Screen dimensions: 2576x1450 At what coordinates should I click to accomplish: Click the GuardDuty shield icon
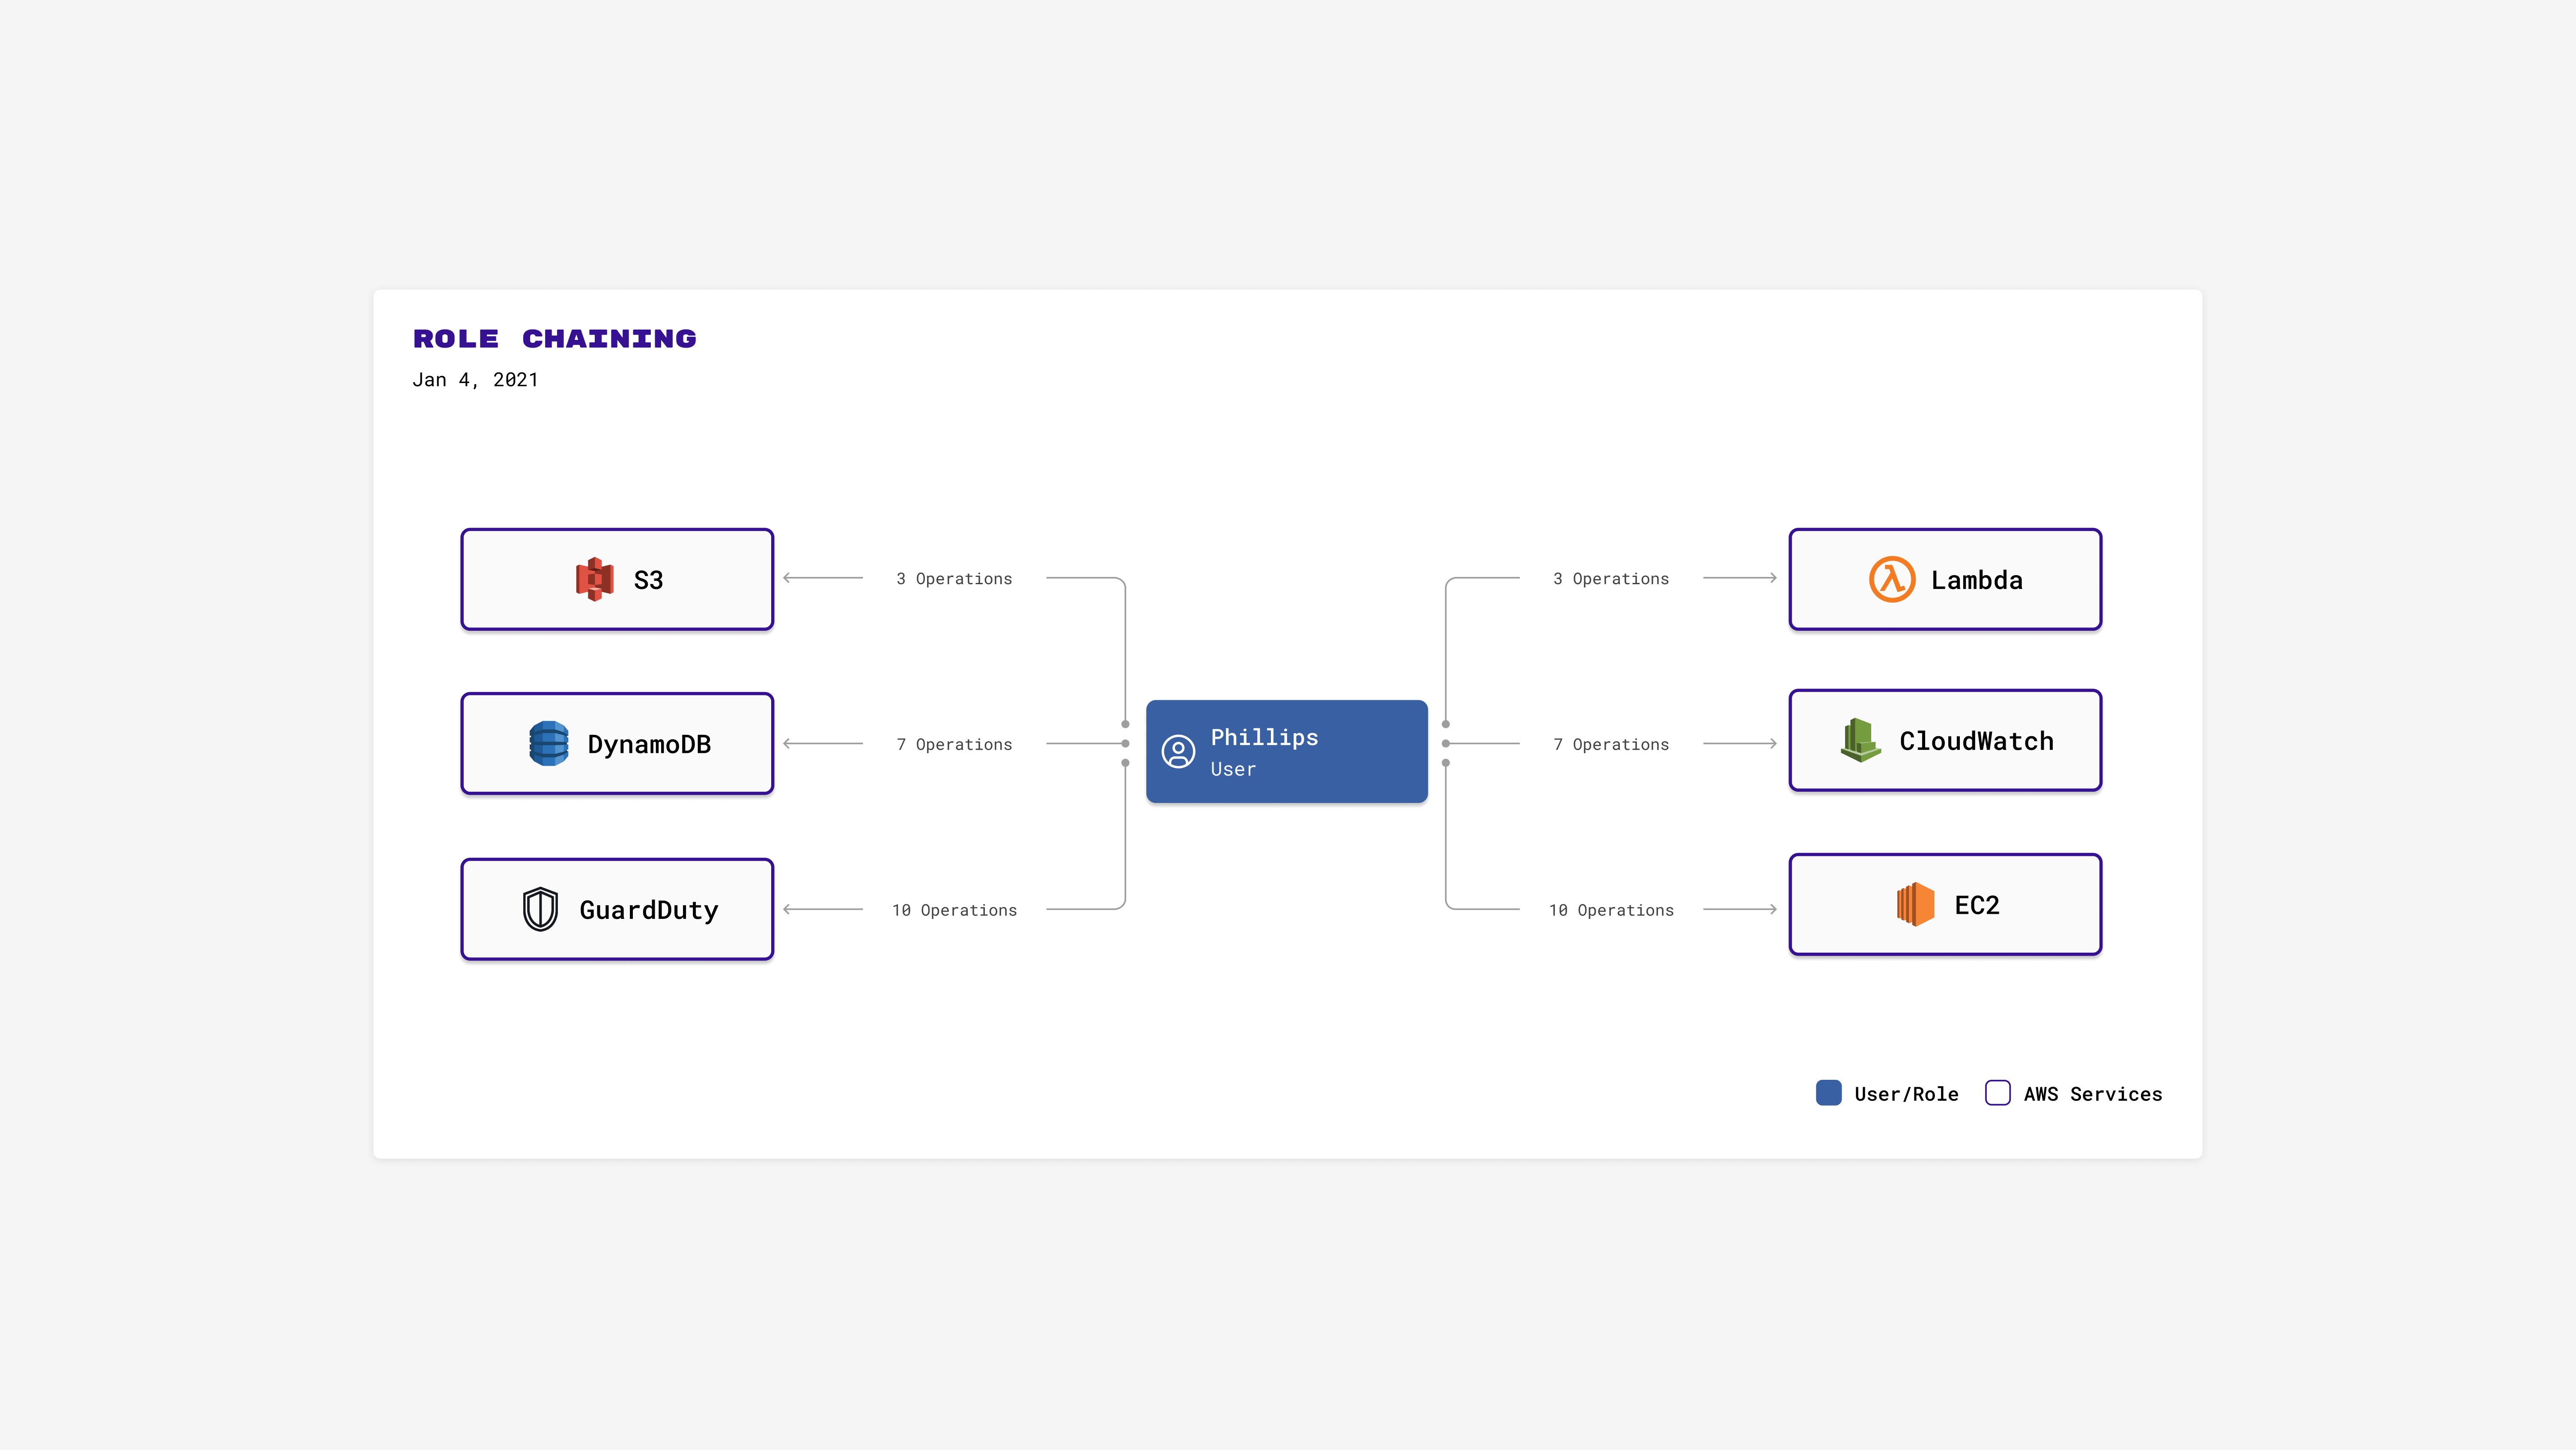tap(540, 909)
